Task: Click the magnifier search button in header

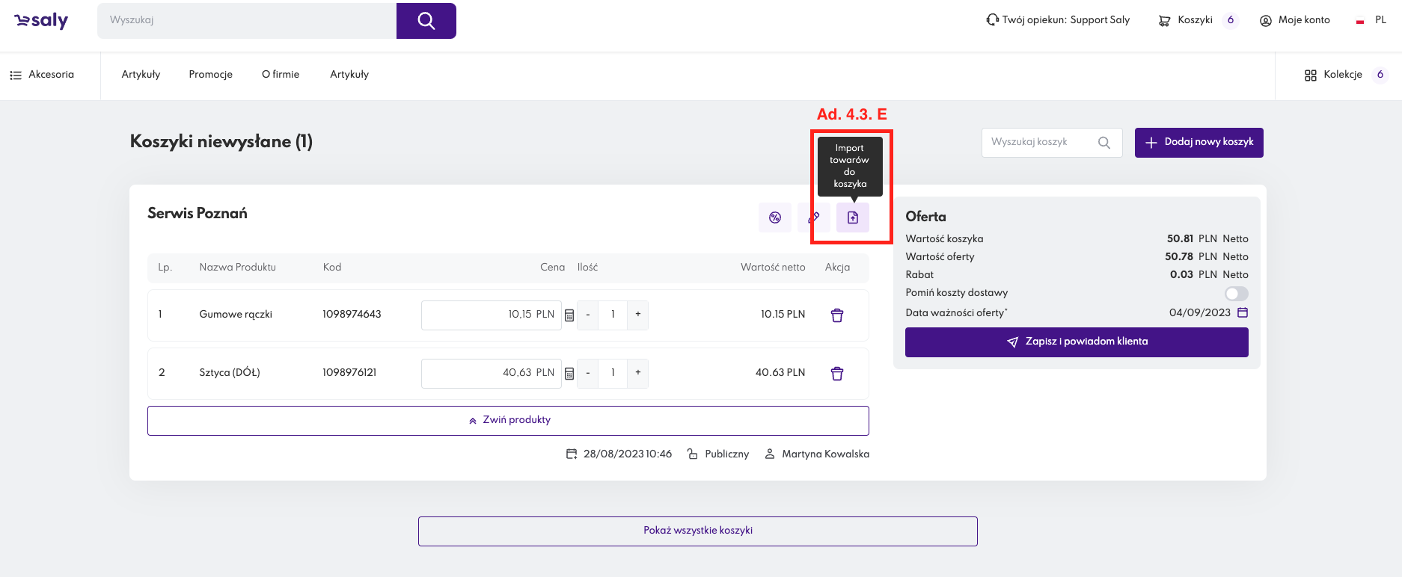Action: [426, 21]
